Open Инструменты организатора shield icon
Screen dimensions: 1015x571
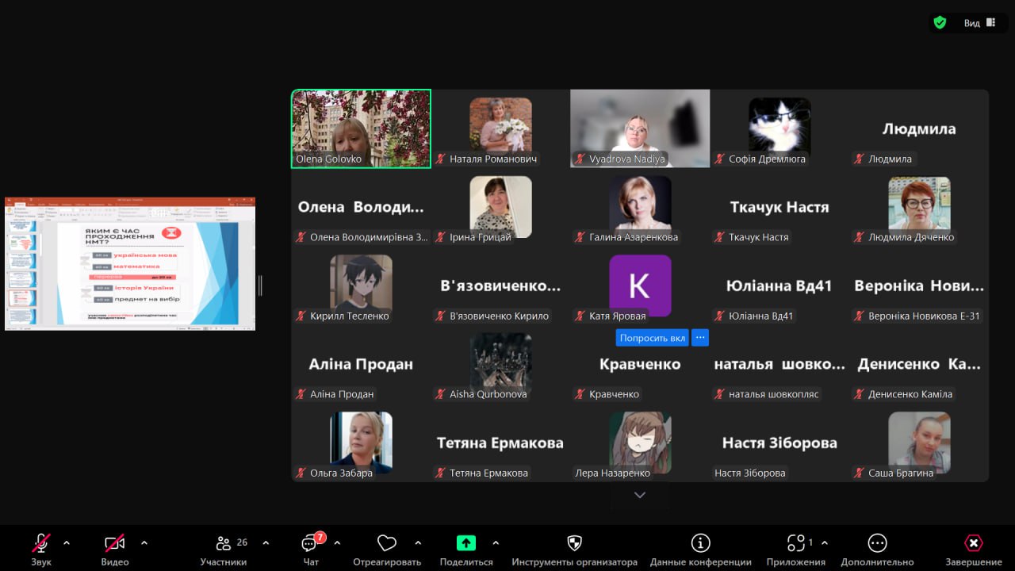coord(574,543)
